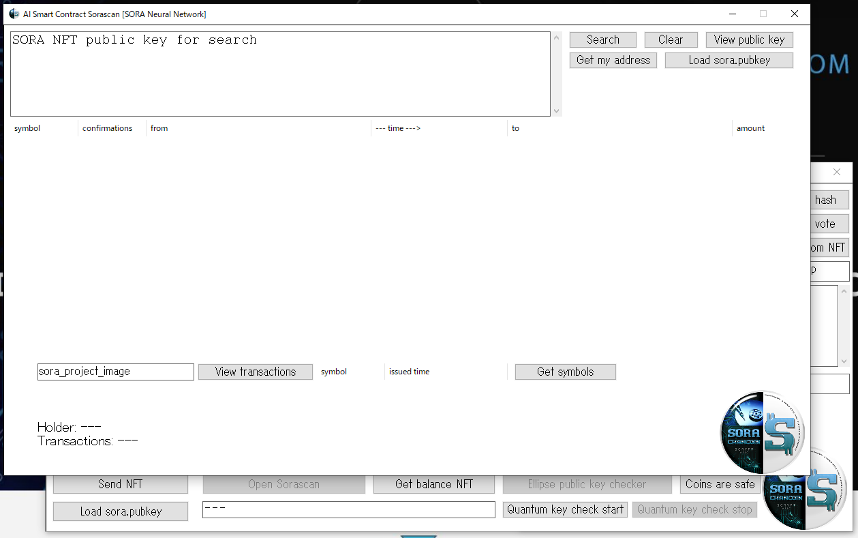Click scroll-up arrow in background window list
Viewport: 858px width, 538px height.
(x=844, y=291)
